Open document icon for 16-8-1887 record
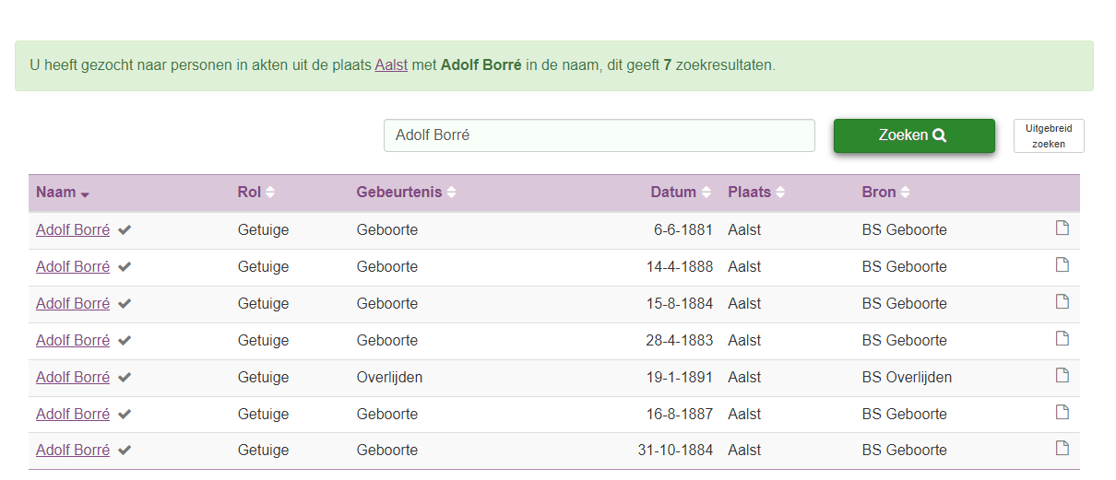Viewport: 1116px width, 480px height. (1062, 413)
